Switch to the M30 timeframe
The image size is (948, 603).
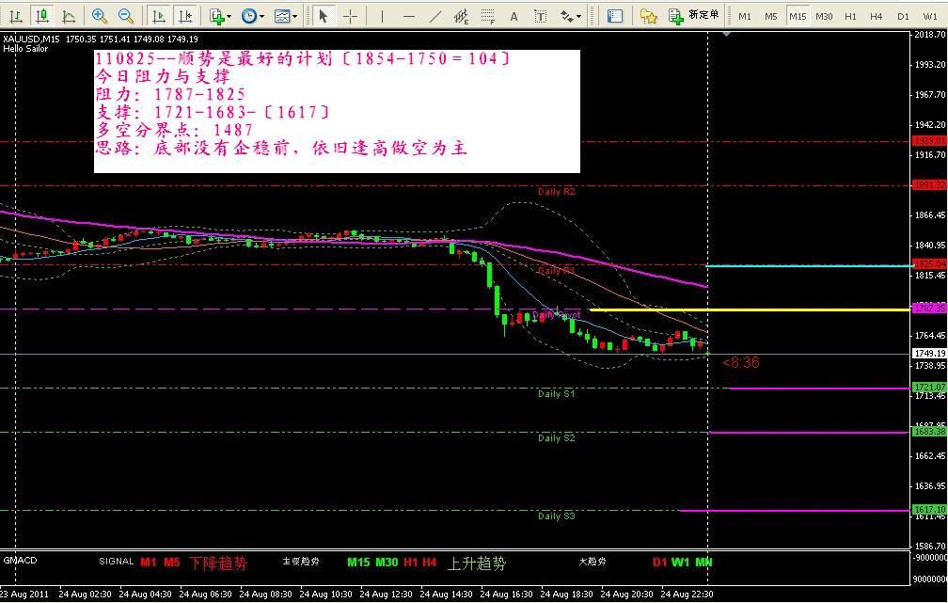coord(824,16)
